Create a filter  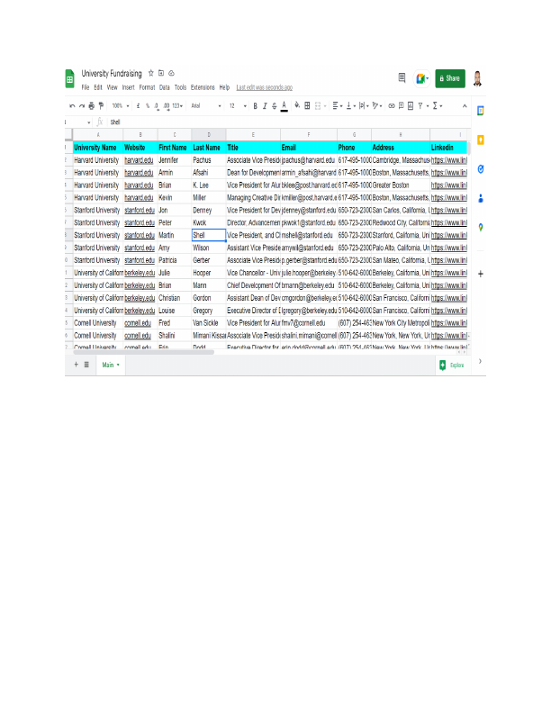click(x=420, y=106)
